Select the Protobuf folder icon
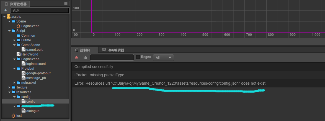 tap(19, 68)
